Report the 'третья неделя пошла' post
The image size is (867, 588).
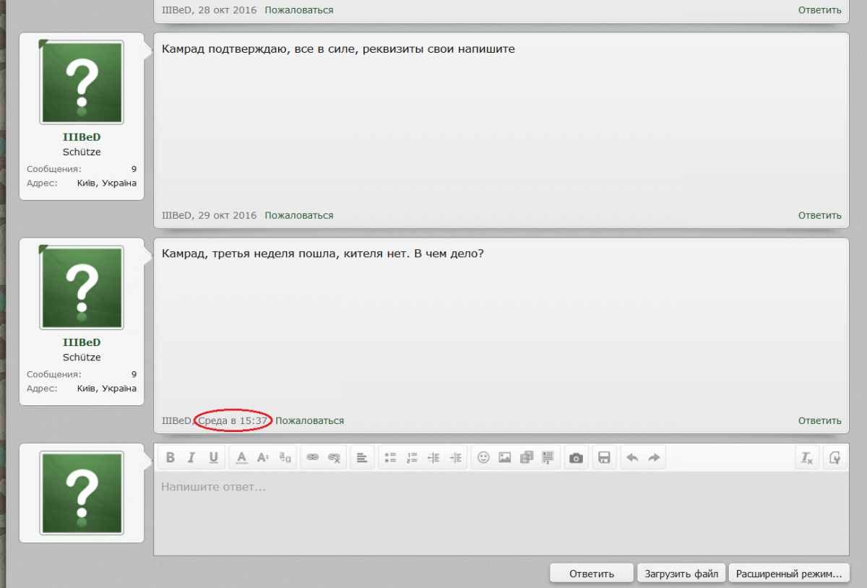click(310, 420)
